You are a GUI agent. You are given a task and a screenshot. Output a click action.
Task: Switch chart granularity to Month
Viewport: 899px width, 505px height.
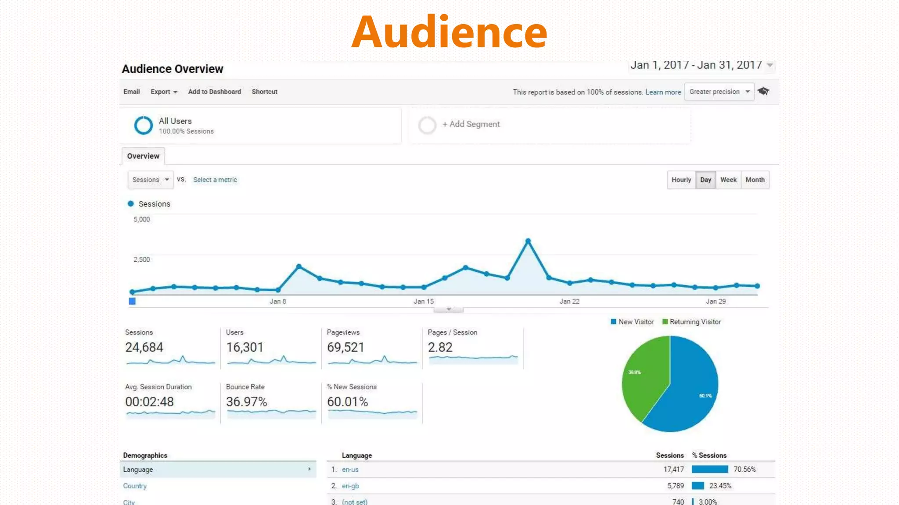(x=755, y=180)
